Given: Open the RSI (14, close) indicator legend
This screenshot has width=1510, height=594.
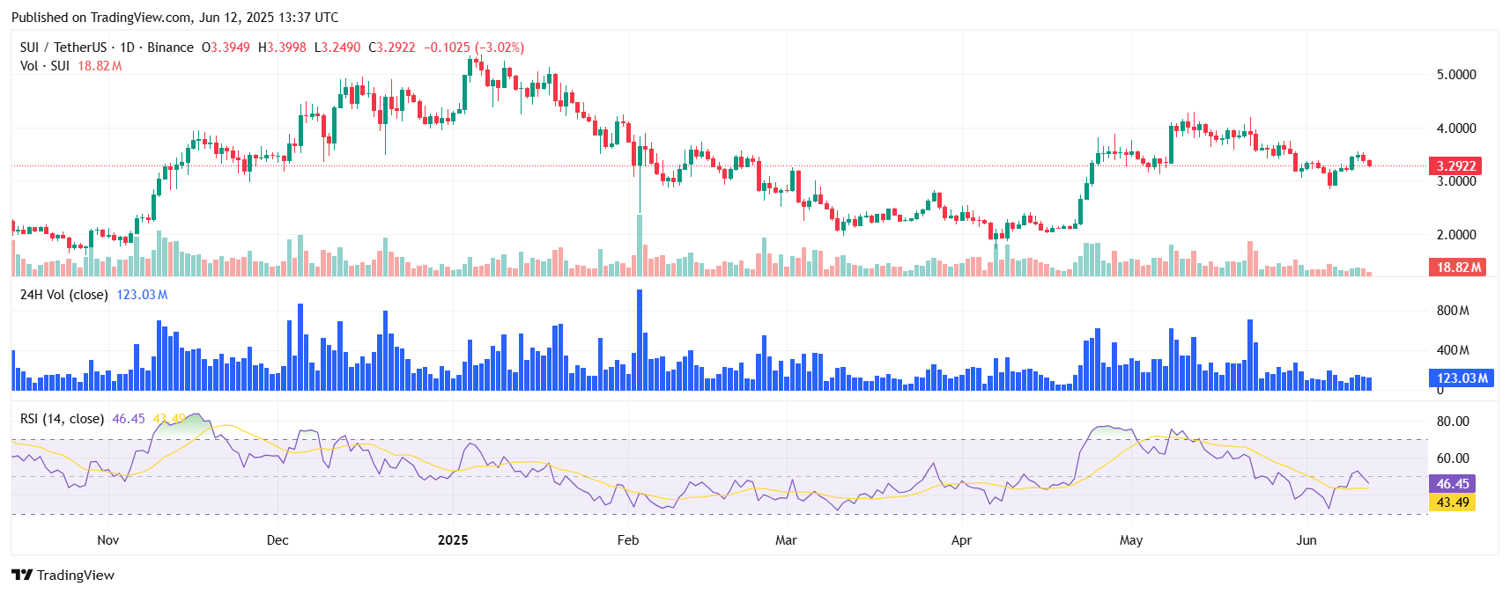Looking at the screenshot, I should click(x=62, y=419).
